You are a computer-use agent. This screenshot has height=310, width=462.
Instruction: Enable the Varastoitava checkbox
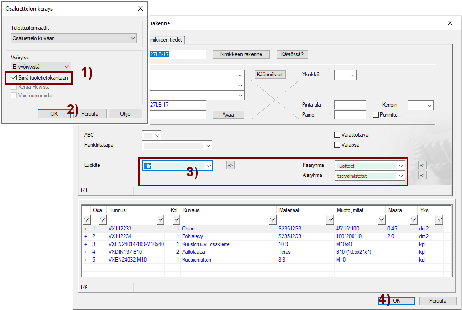pos(337,135)
